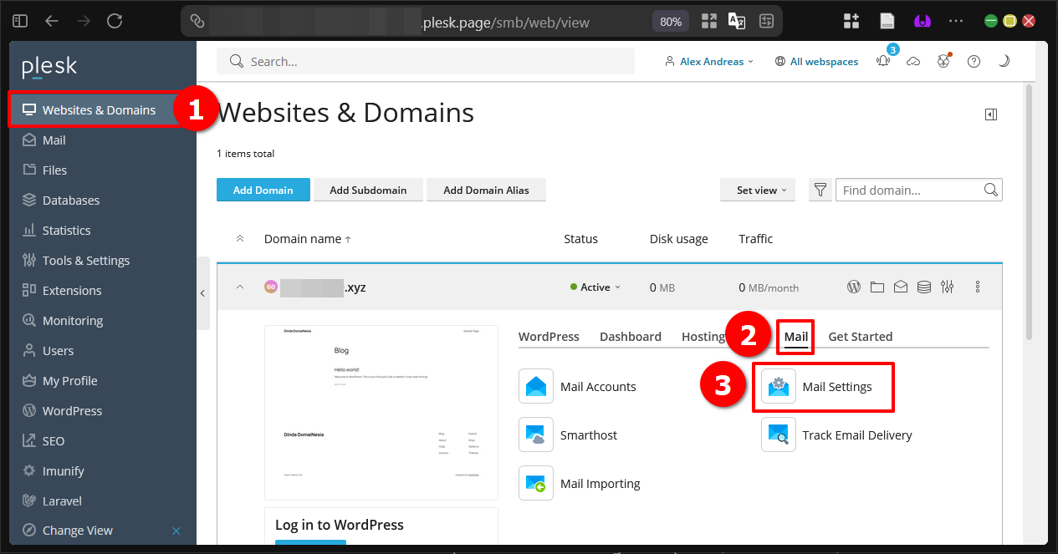The image size is (1058, 554).
Task: Close the Change View sidebar hint
Action: click(176, 531)
